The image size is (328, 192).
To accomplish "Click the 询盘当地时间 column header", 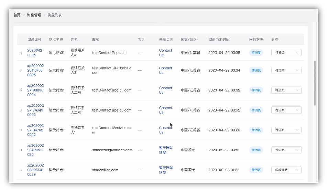I will [219, 39].
